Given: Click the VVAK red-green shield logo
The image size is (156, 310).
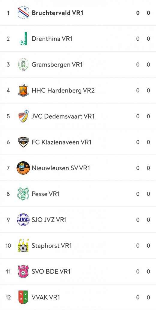Looking at the screenshot, I should (x=23, y=297).
